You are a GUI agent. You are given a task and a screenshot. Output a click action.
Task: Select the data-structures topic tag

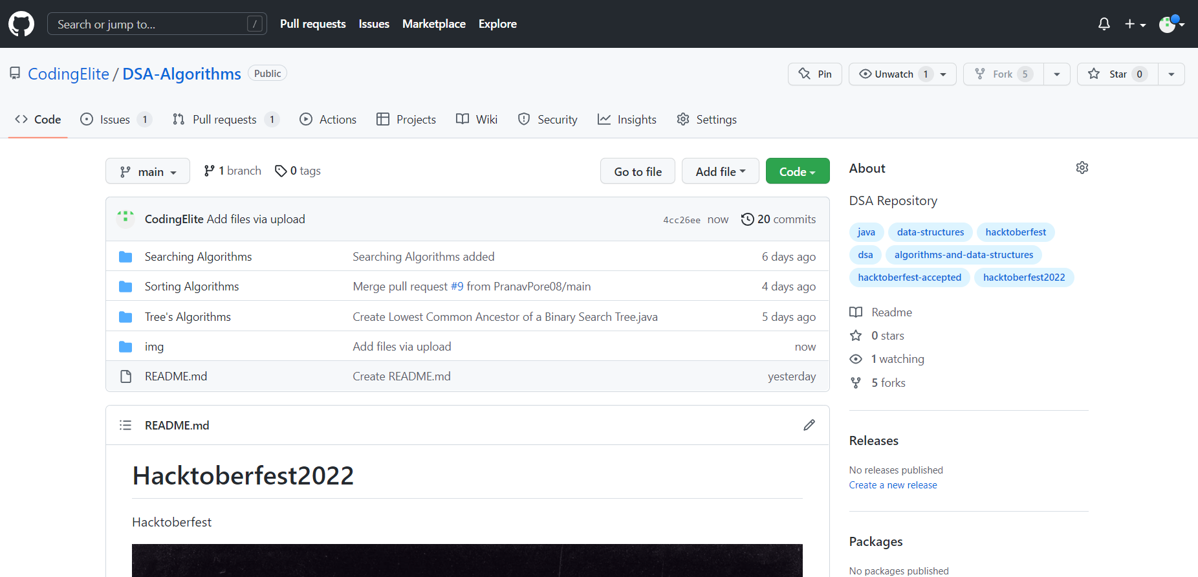coord(930,232)
